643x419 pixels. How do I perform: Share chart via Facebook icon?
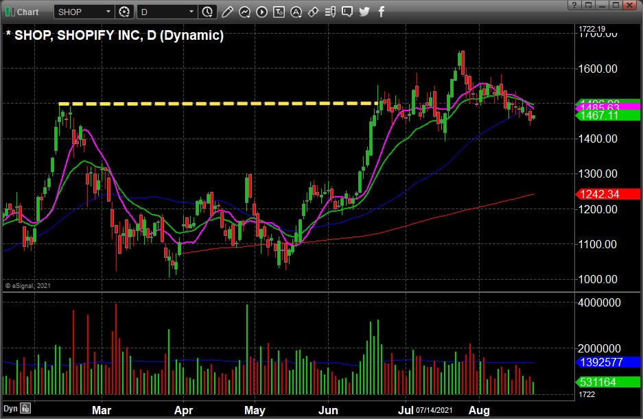[x=382, y=12]
